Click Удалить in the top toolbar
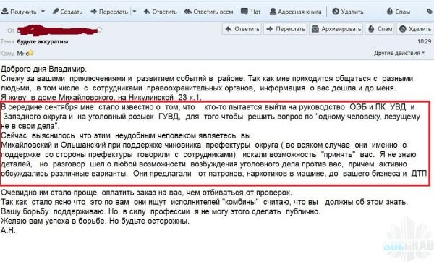Viewport: 434px width, 262px height. tap(348, 12)
